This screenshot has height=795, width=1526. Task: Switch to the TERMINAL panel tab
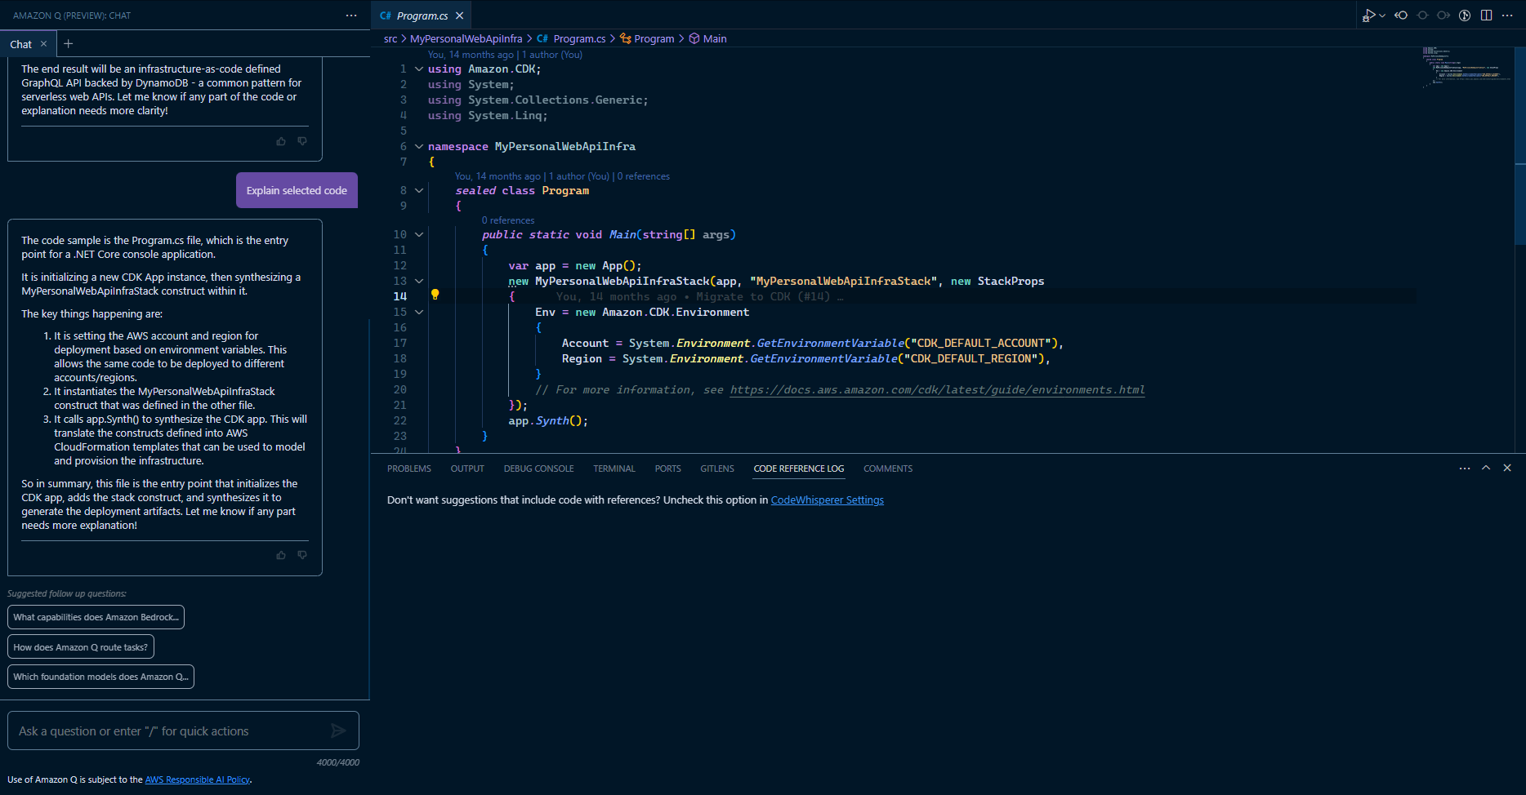tap(614, 469)
